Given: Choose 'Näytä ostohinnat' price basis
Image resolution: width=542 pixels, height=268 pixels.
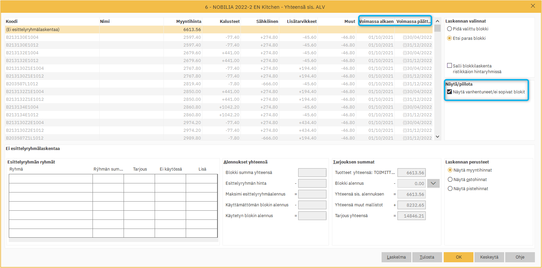Looking at the screenshot, I should pos(450,180).
